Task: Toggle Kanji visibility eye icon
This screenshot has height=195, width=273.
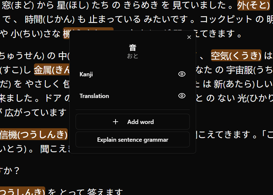Action: [x=182, y=74]
